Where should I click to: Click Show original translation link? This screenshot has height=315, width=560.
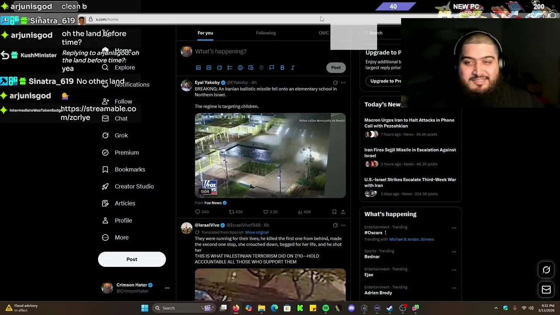[x=256, y=232]
